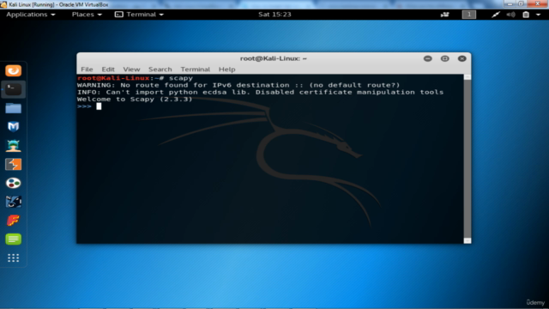Launch the Maltego dock icon
This screenshot has height=309, width=549.
pyautogui.click(x=14, y=202)
